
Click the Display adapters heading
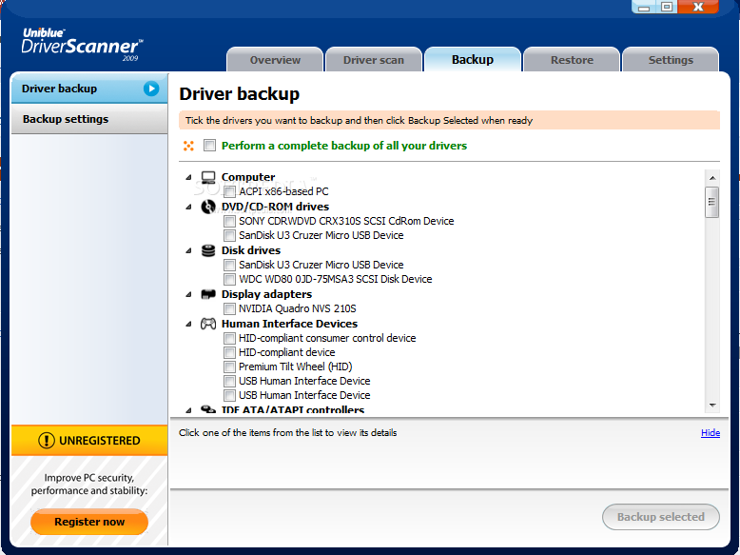[266, 294]
